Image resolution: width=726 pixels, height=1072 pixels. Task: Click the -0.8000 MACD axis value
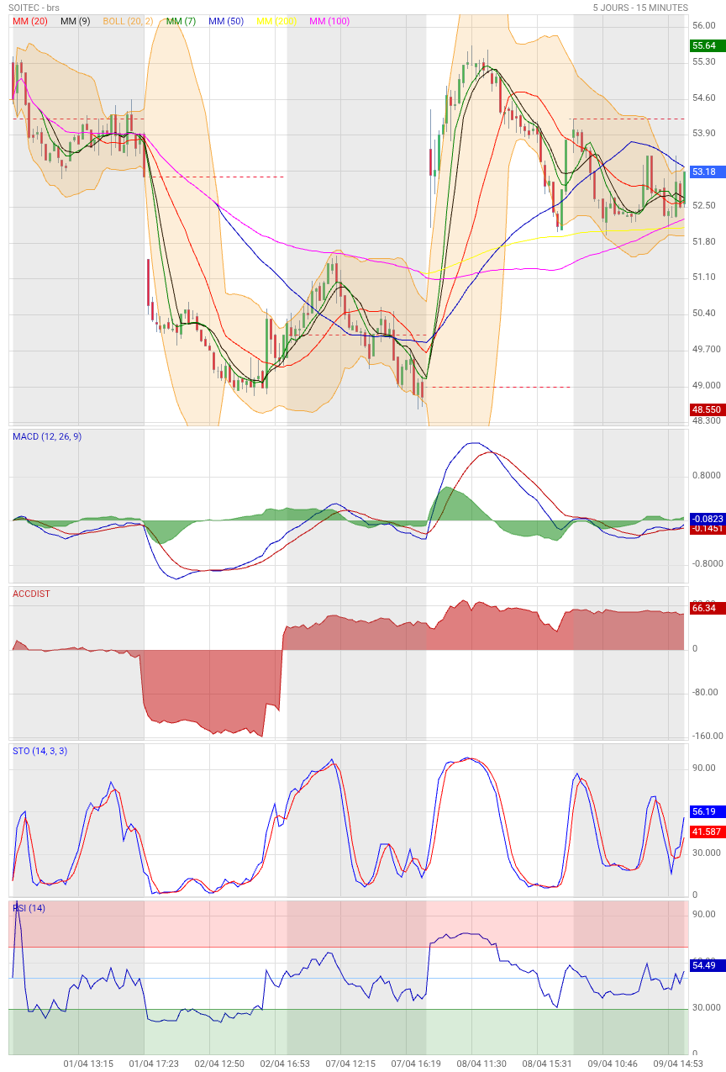tap(708, 564)
